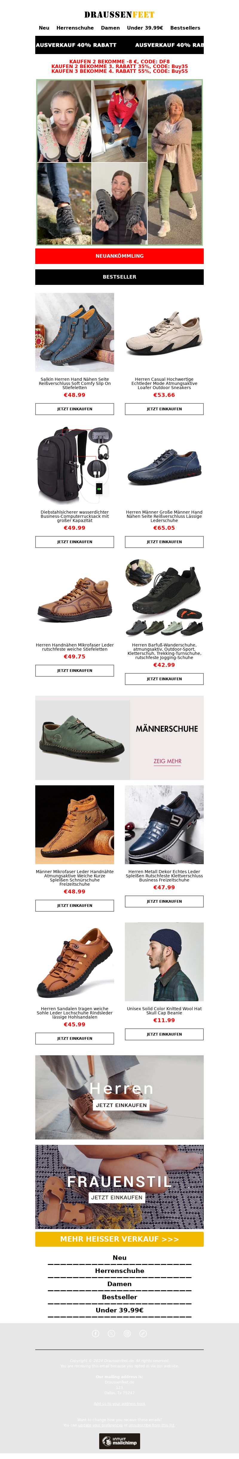This screenshot has height=1459, width=239.
Task: Click the black BESTSELLER button
Action: (119, 277)
